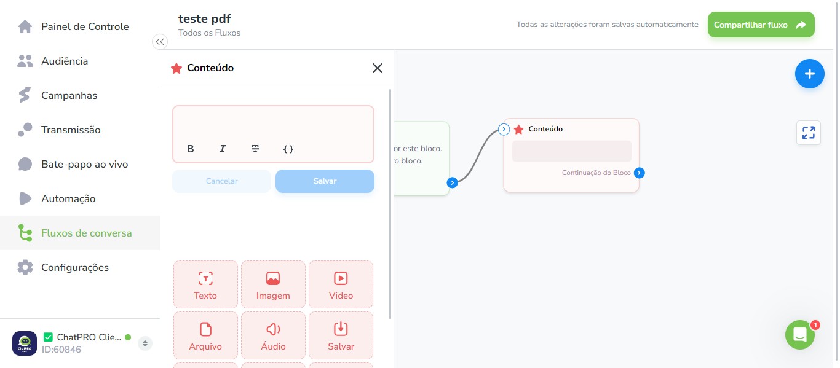This screenshot has width=840, height=368.
Task: Select Transmissão in sidebar
Action: pyautogui.click(x=80, y=130)
